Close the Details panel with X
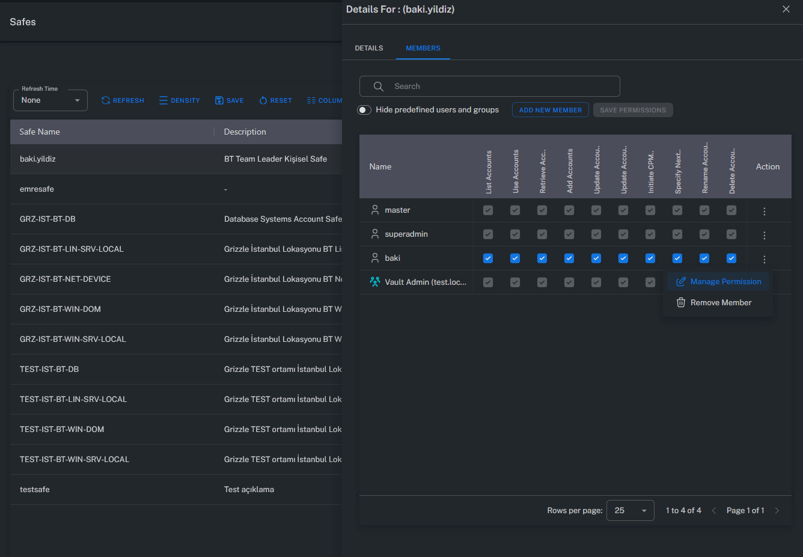803x557 pixels. click(x=786, y=9)
